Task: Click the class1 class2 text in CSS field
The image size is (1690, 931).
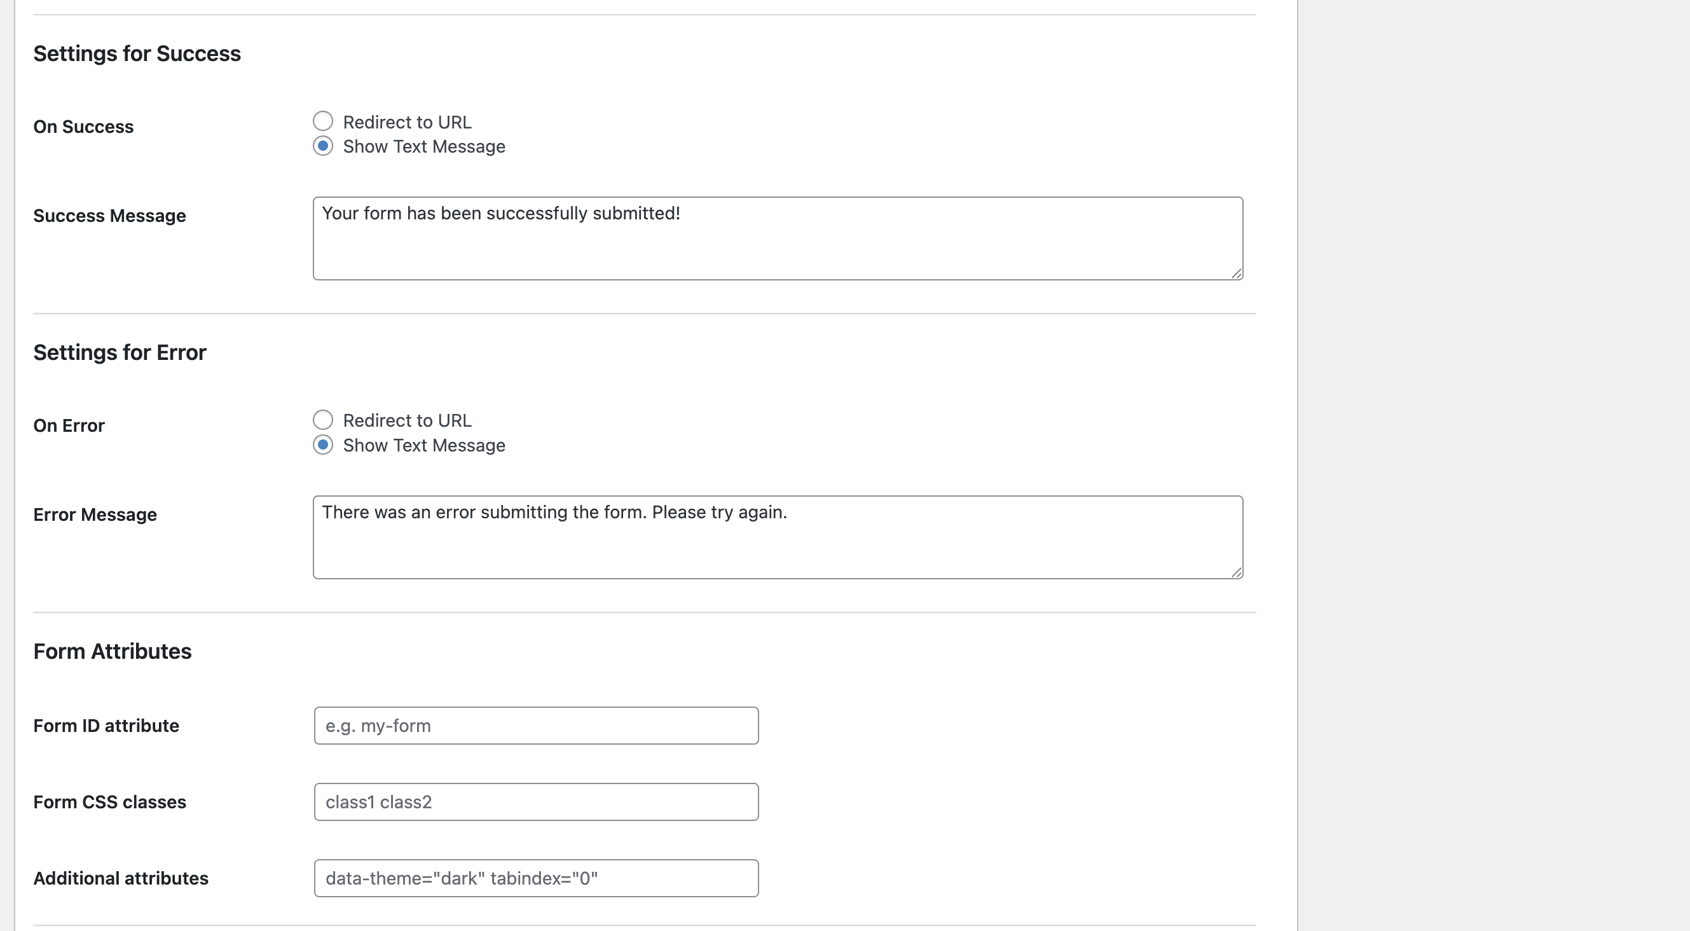Action: pyautogui.click(x=378, y=801)
